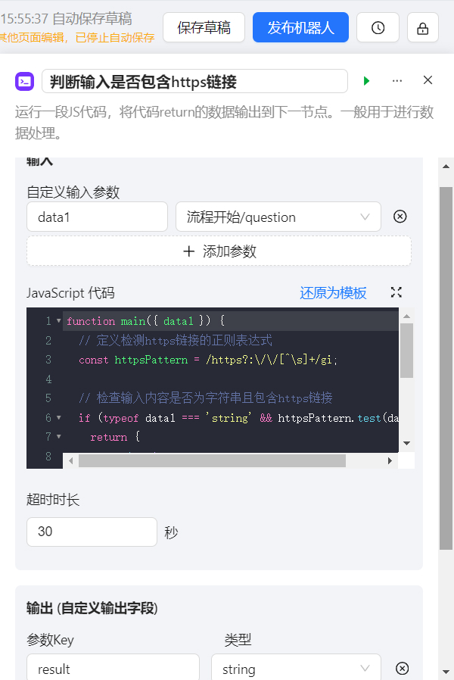Click the lock icon in the top toolbar
The image size is (454, 680).
(422, 27)
